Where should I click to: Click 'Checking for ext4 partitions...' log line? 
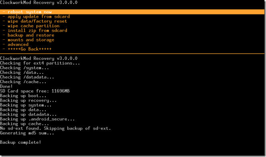pos(40,63)
